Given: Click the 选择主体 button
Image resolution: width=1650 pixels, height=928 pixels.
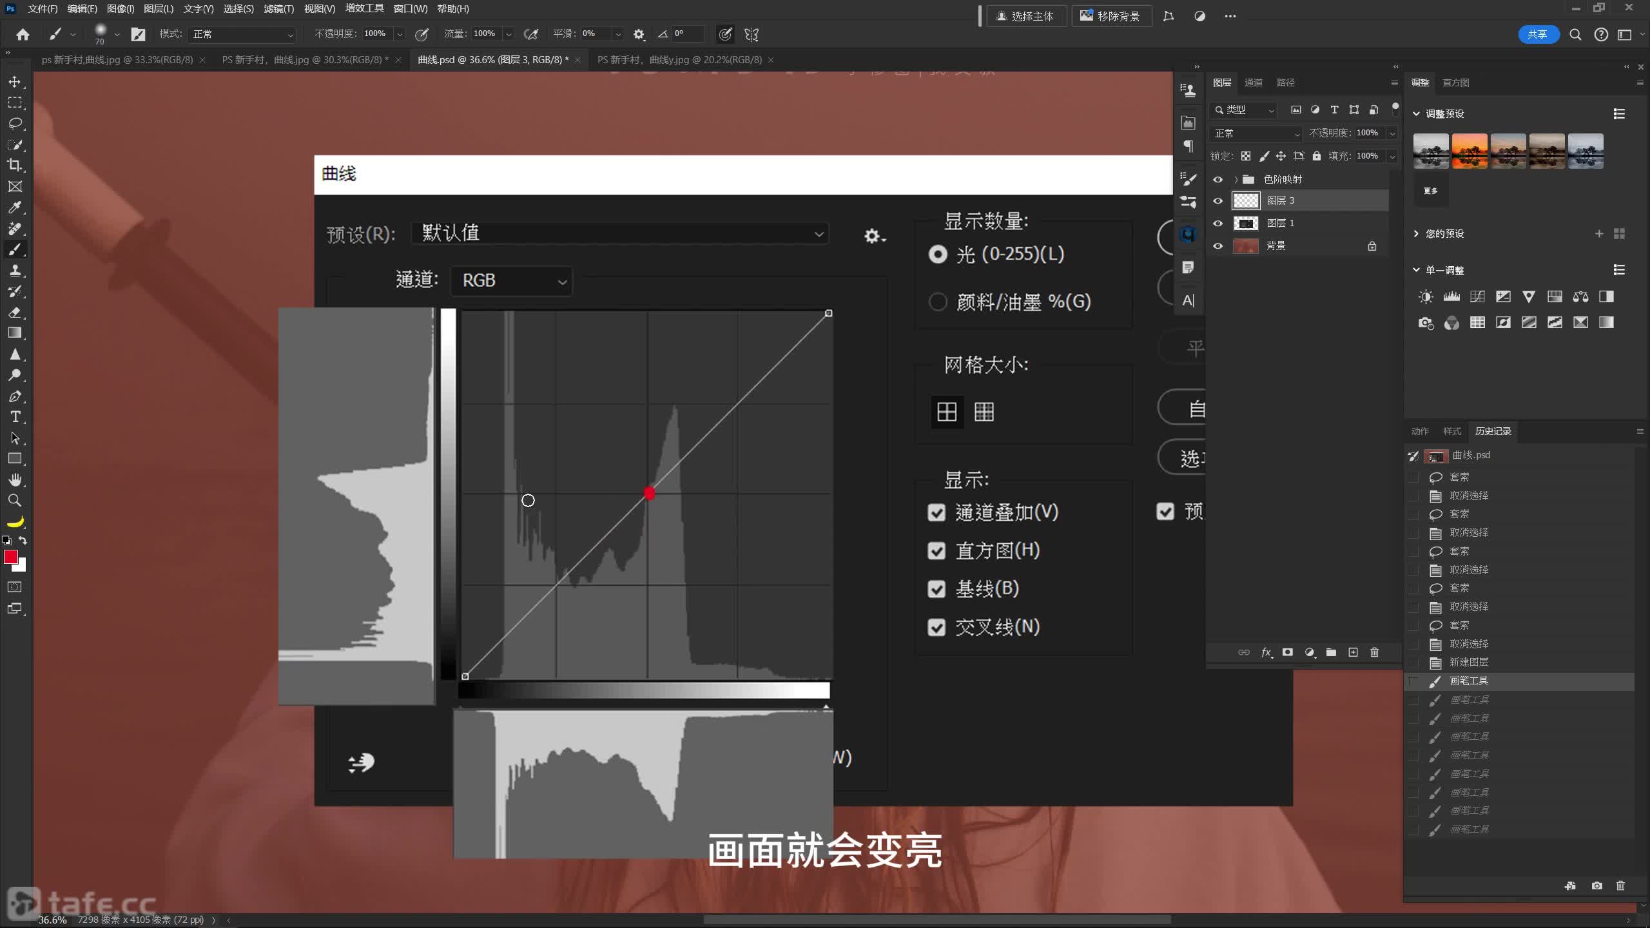Looking at the screenshot, I should (1026, 16).
